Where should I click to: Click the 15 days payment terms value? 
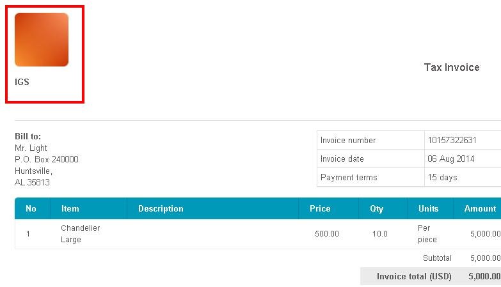(x=442, y=177)
